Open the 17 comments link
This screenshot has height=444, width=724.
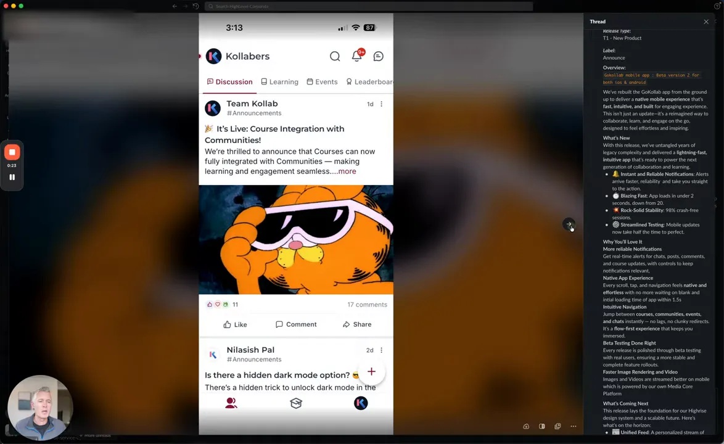click(367, 305)
